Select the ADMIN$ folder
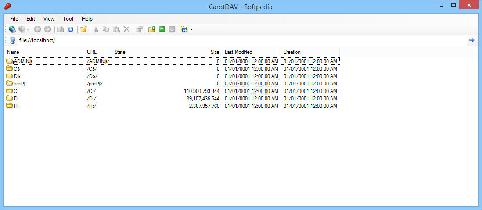Screen dimensions: 482x210 [23, 61]
